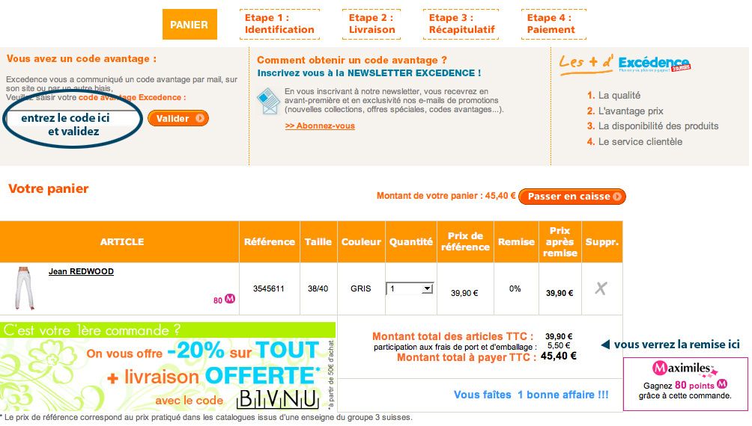752x426 pixels.
Task: Click the reference number 3545611
Action: (269, 288)
